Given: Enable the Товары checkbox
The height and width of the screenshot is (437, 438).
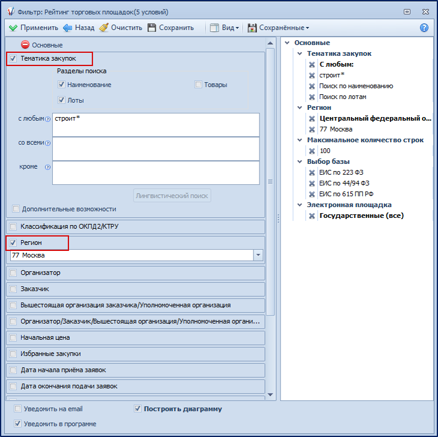Looking at the screenshot, I should [198, 84].
